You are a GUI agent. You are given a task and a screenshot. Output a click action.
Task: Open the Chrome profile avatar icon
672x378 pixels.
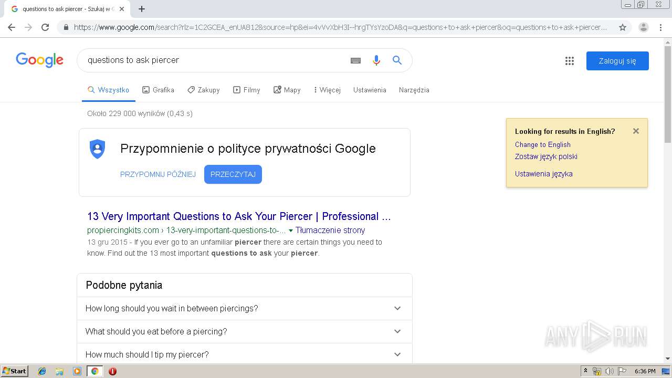pos(643,27)
